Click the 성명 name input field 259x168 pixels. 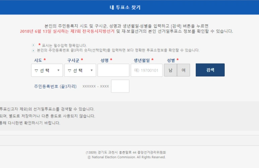(x=113, y=70)
